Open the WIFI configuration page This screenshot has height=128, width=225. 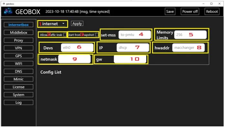(x=18, y=63)
